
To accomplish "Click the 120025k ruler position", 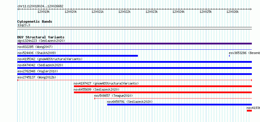I will coord(206,12).
